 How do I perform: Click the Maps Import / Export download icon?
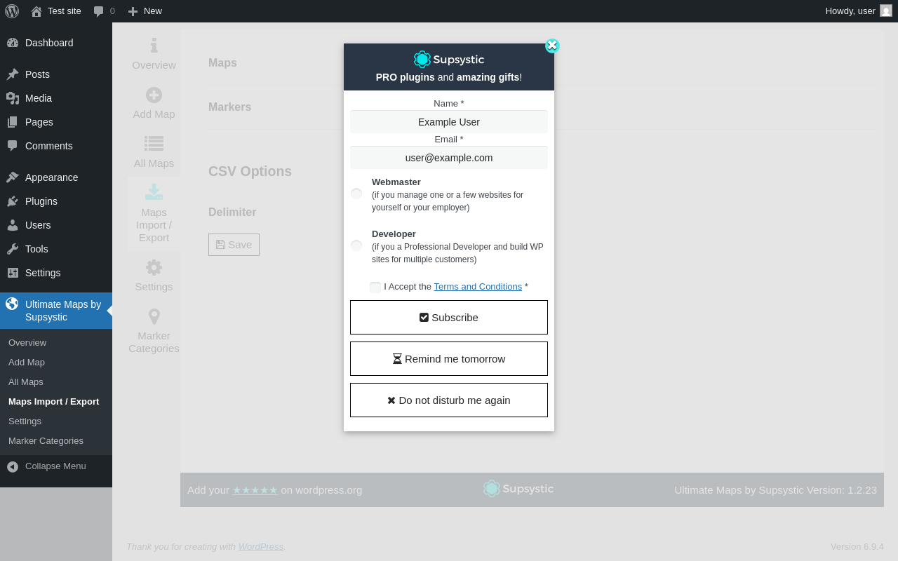(x=154, y=191)
